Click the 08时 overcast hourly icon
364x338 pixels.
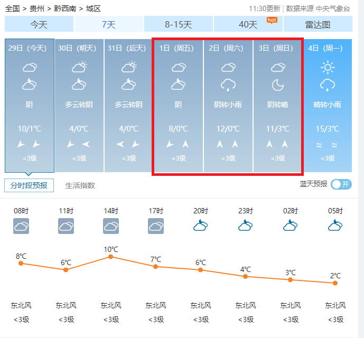[21, 226]
